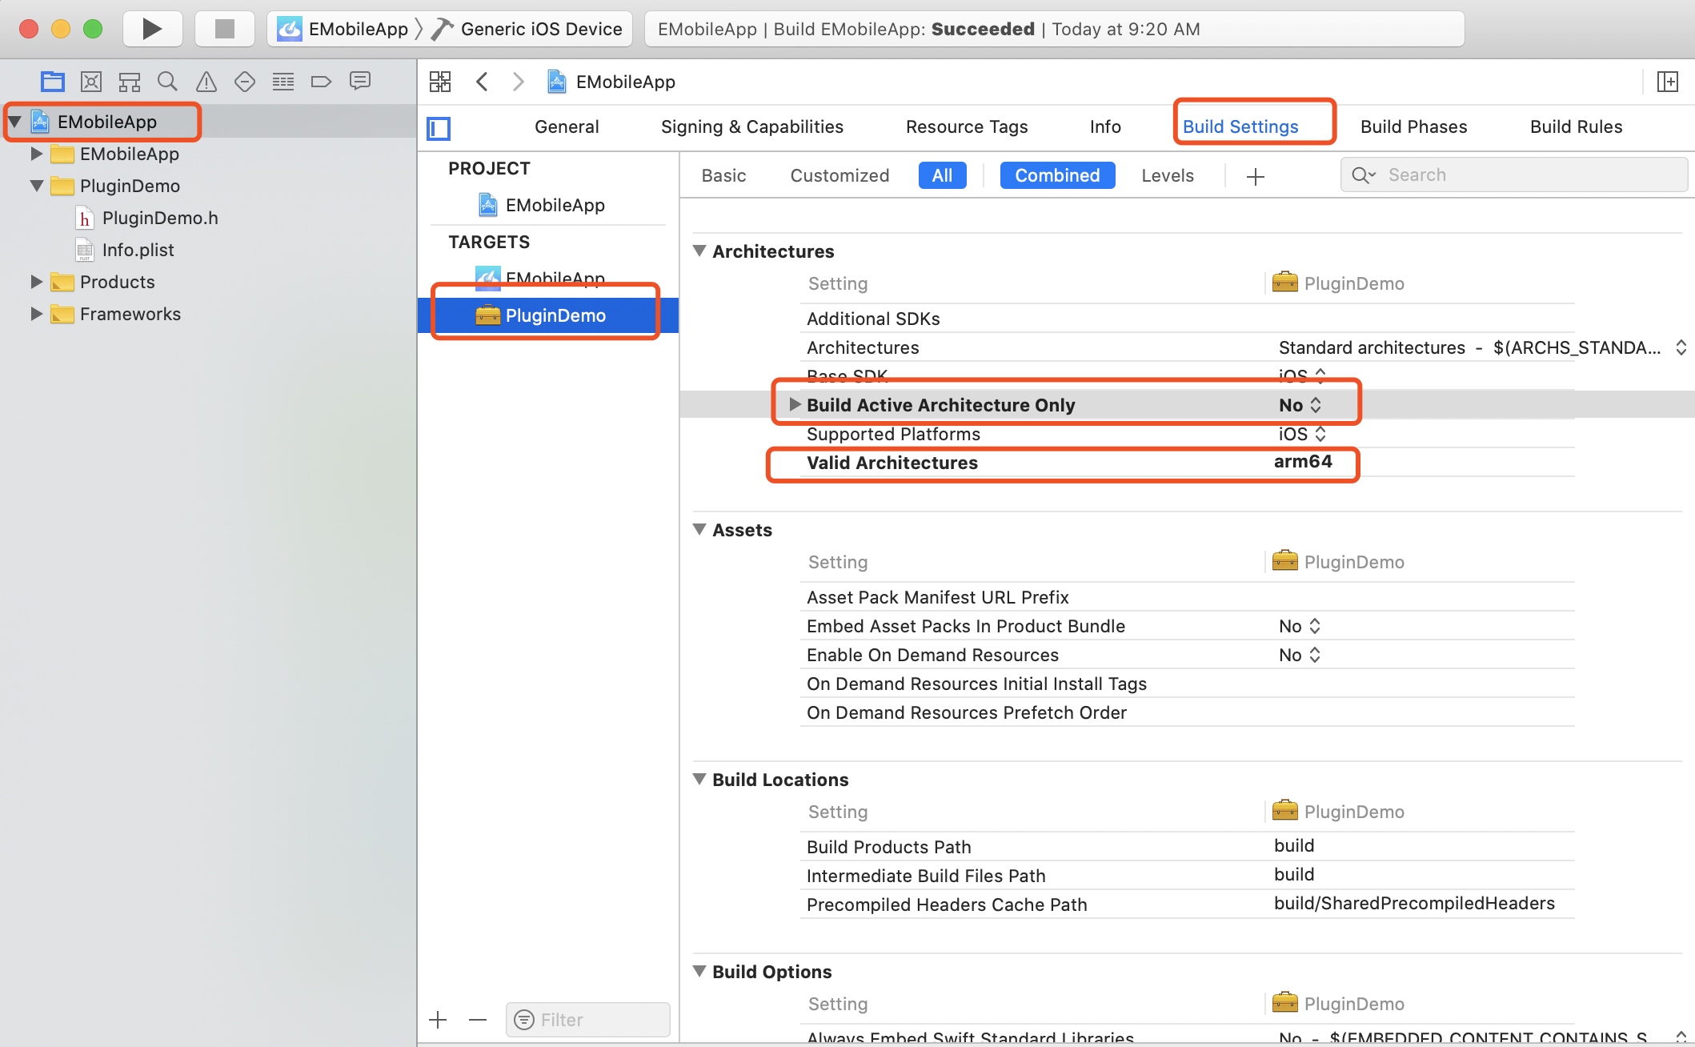Collapse the Build Options section
Viewport: 1695px width, 1047px height.
click(x=699, y=972)
